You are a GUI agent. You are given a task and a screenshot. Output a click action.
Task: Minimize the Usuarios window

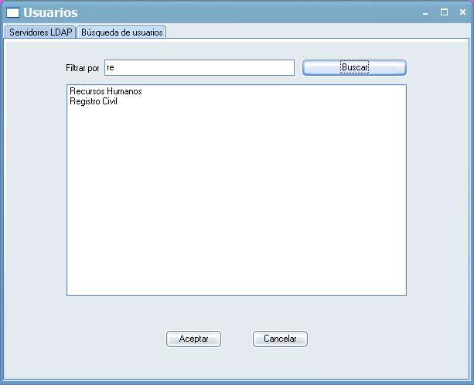click(425, 12)
